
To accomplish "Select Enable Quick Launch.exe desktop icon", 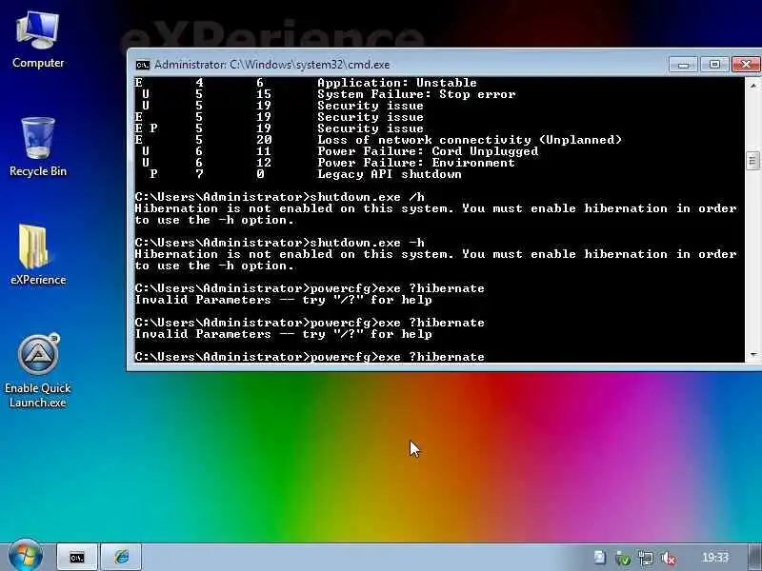I will pos(38,371).
